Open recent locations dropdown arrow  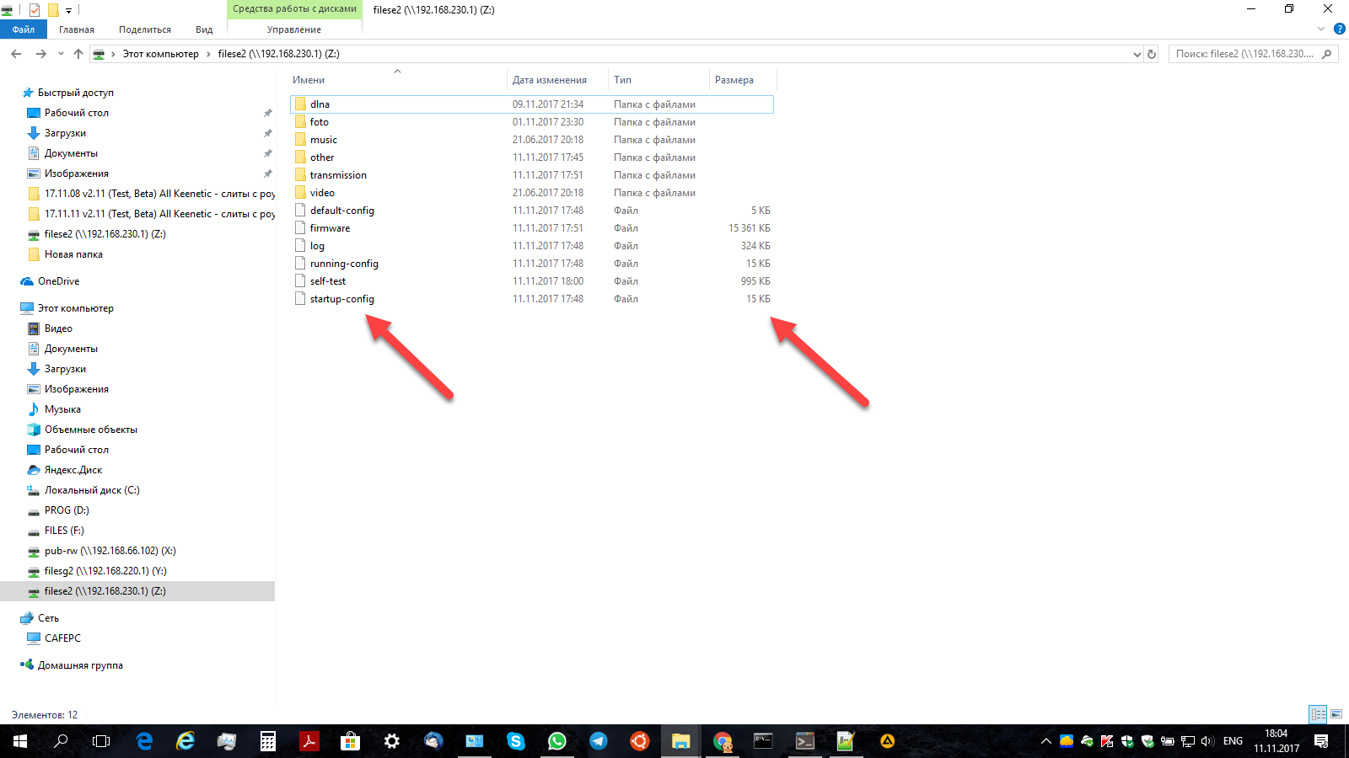tap(61, 54)
